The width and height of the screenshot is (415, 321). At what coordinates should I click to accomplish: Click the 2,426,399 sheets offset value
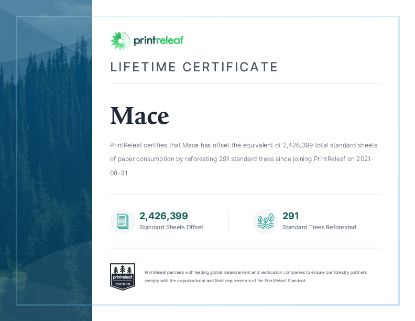(163, 216)
